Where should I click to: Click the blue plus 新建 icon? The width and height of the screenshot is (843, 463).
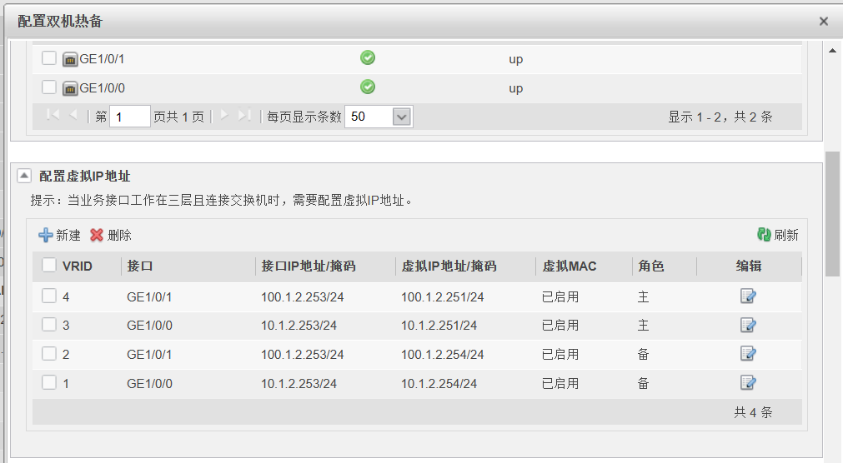(x=46, y=236)
